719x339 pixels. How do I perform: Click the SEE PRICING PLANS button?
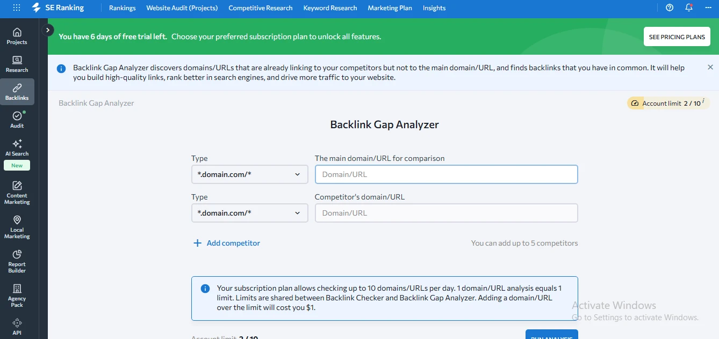coord(677,37)
